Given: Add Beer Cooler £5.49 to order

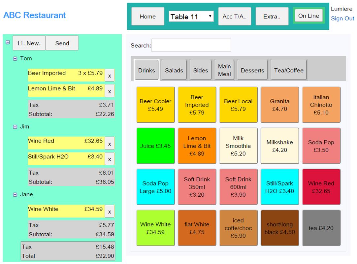Looking at the screenshot, I should 155,105.
